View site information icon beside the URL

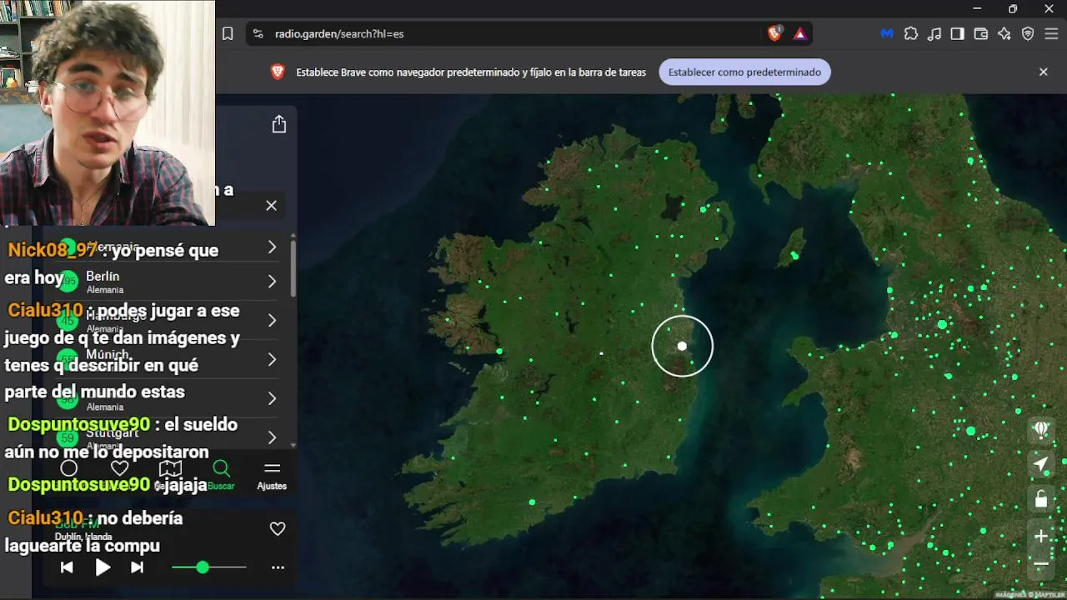coord(258,33)
